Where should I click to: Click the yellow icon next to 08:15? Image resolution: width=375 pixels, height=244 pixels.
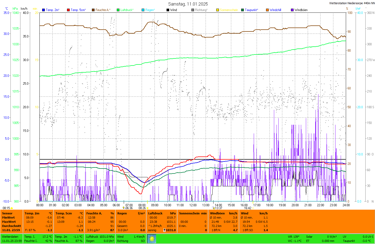pyautogui.click(x=12, y=208)
